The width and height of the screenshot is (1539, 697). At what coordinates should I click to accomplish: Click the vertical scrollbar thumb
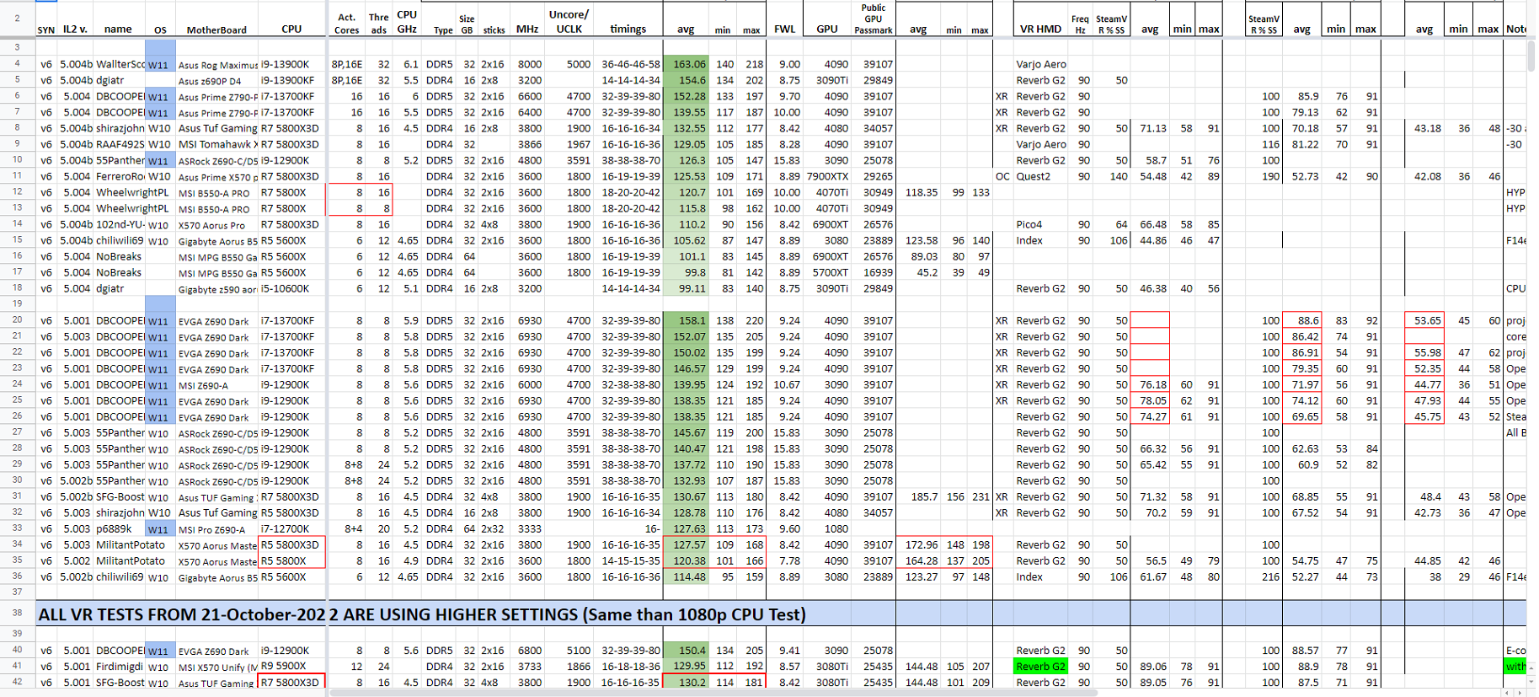[x=1532, y=55]
